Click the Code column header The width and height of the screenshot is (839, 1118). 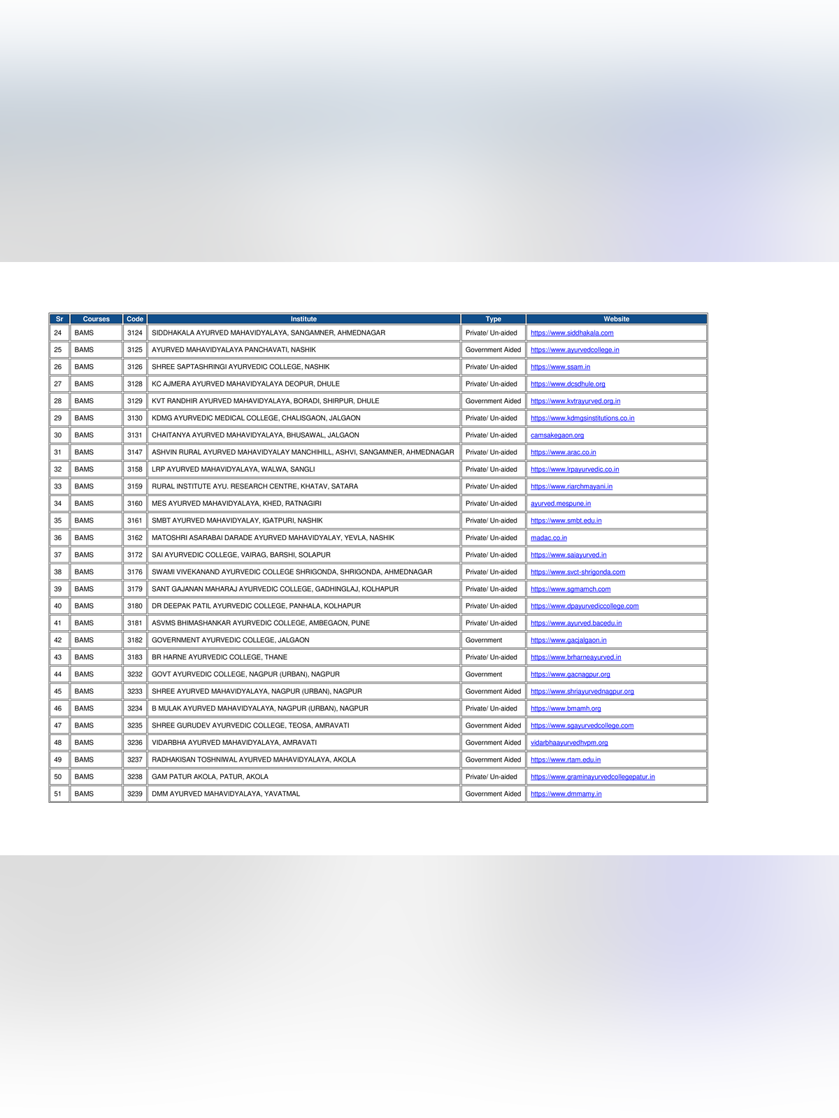(x=135, y=319)
